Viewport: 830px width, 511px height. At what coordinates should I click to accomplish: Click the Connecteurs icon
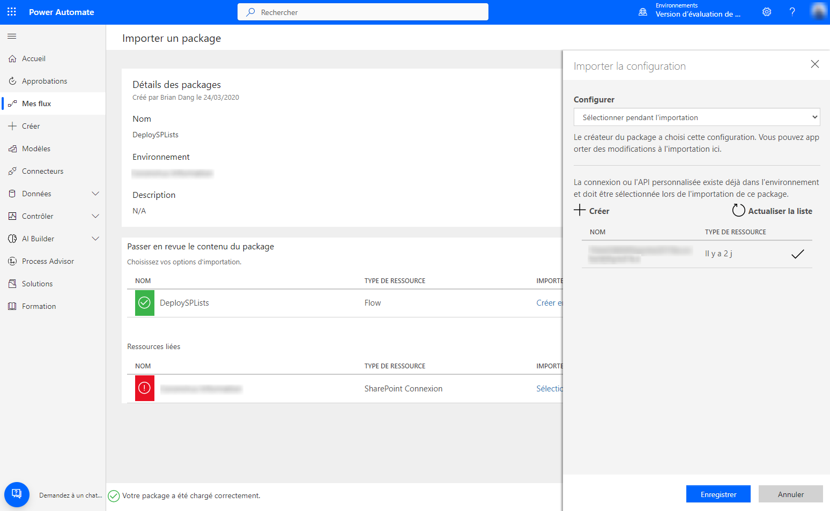tap(12, 171)
